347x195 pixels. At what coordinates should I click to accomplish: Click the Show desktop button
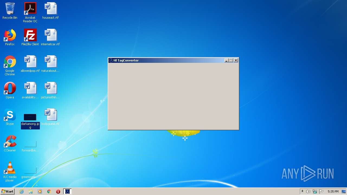point(344,191)
